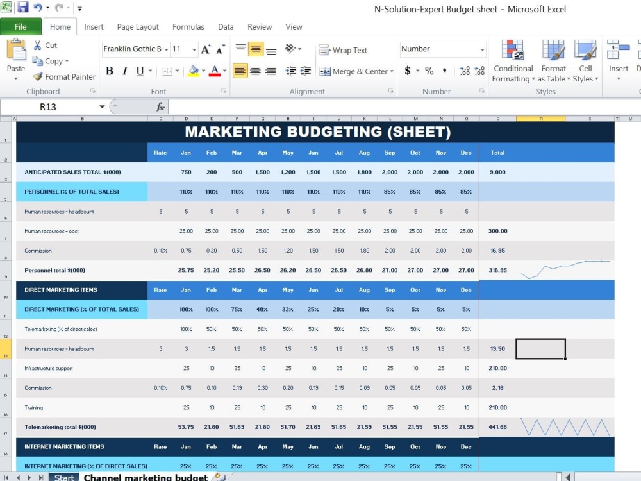Open the Font dialog launcher
The image size is (641, 481).
[x=224, y=91]
